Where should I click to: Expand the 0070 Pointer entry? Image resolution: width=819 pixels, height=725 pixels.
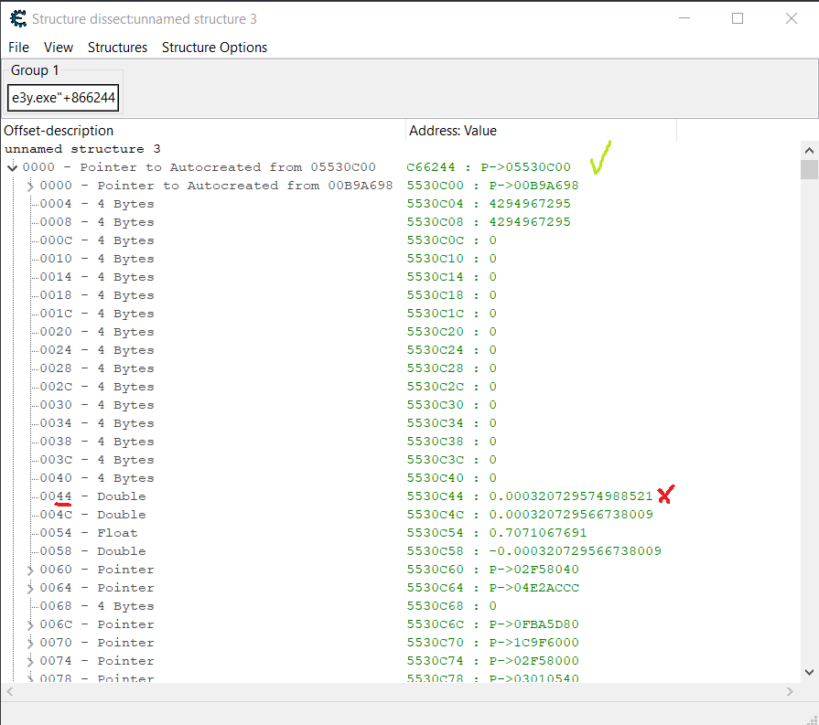pyautogui.click(x=30, y=643)
